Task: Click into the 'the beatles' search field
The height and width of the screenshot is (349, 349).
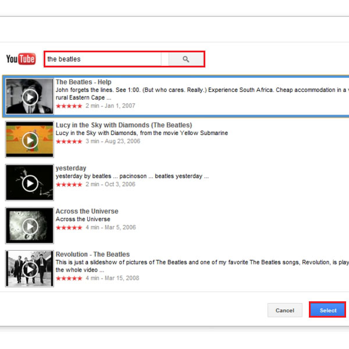Action: pos(104,59)
